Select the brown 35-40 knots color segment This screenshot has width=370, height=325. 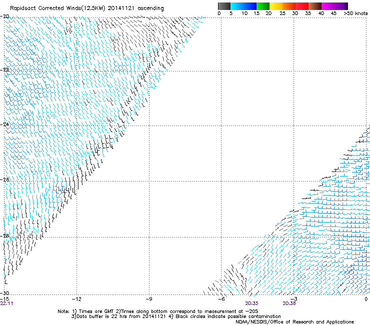[315, 6]
